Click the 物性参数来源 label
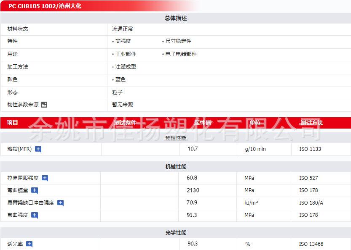351x250 pixels. 23,105
